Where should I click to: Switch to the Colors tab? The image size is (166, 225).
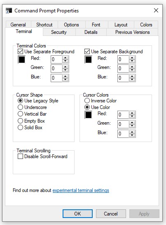coord(146,25)
